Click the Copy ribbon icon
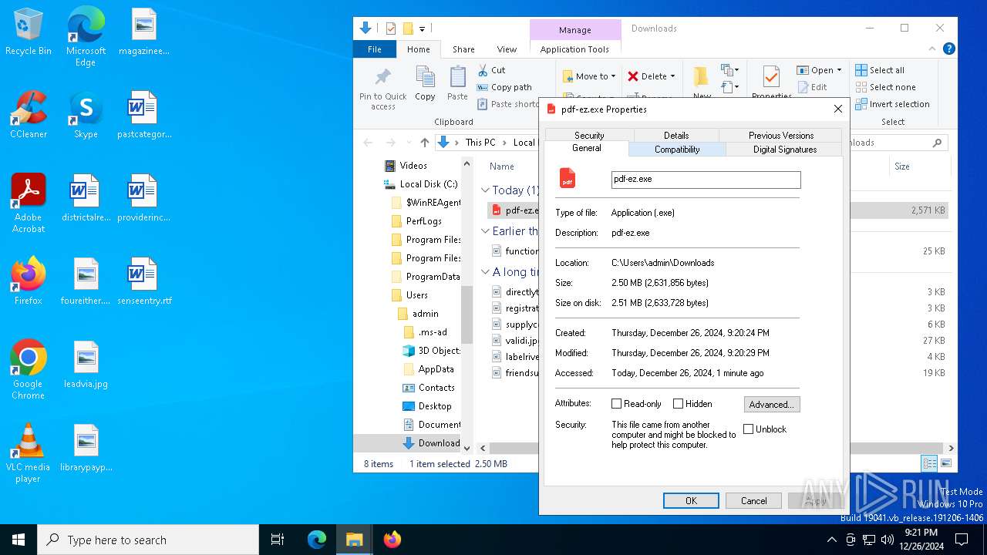The height and width of the screenshot is (555, 987). (425, 83)
